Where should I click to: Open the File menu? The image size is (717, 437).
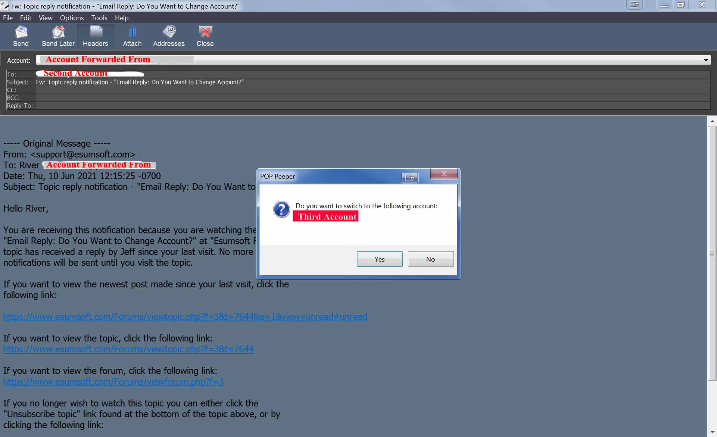[8, 18]
